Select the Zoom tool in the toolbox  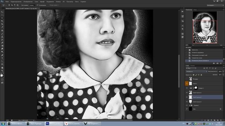click(2, 71)
